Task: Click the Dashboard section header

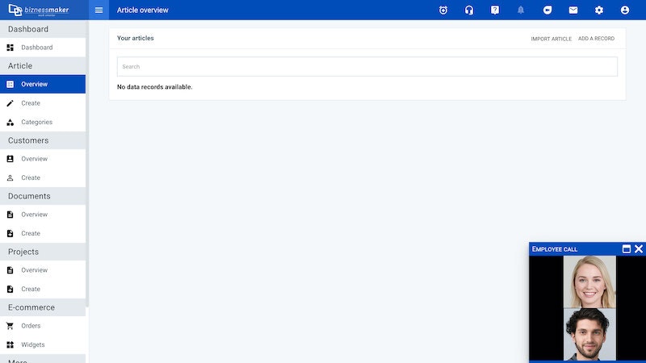Action: 43,29
